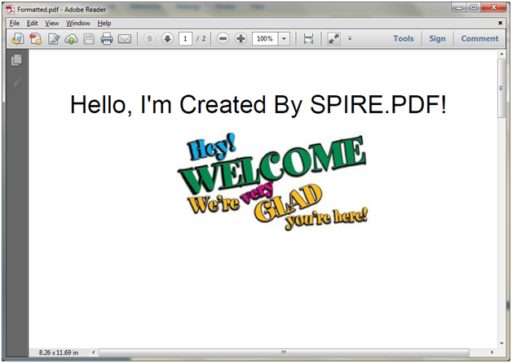Toggle fit-width scrolling mode icon

(x=308, y=39)
